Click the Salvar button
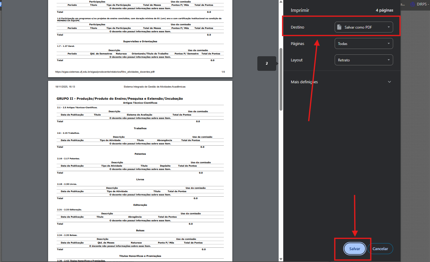Image resolution: width=430 pixels, height=262 pixels. (x=354, y=249)
